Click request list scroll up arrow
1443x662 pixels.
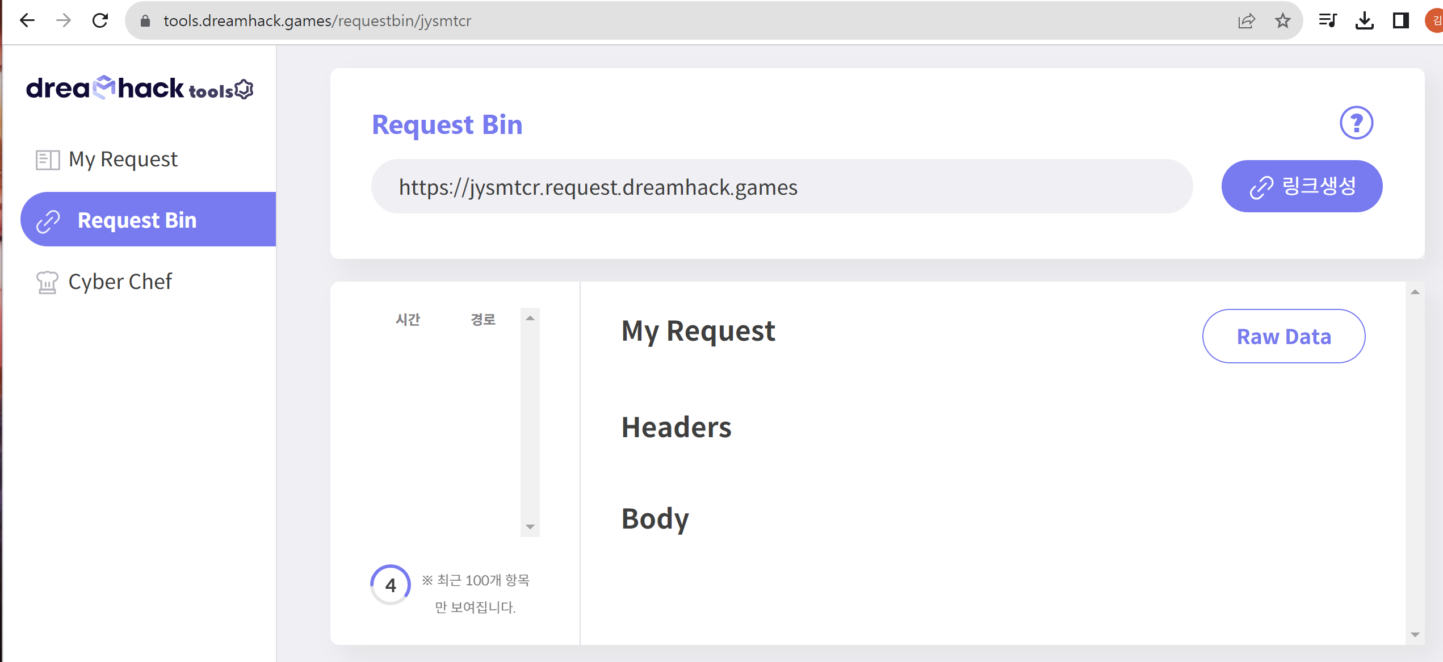[530, 318]
